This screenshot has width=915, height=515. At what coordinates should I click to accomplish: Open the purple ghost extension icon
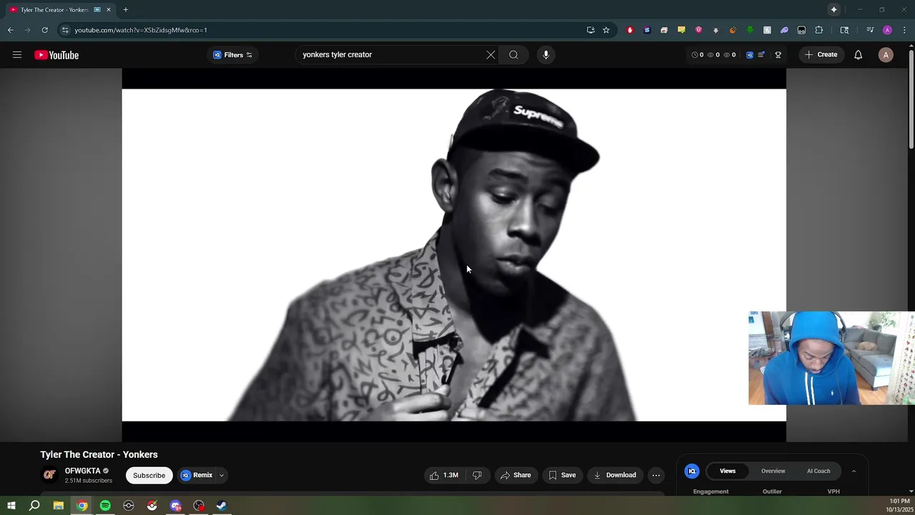784,30
